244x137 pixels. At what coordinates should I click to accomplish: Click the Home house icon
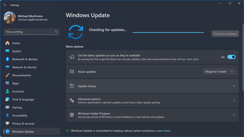(7, 43)
